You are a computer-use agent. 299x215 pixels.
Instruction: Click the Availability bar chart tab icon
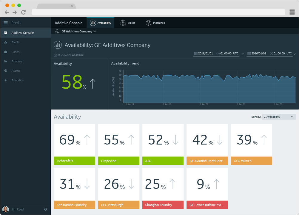[x=93, y=23]
